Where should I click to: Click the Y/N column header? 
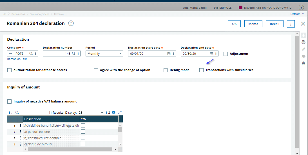[99, 119]
